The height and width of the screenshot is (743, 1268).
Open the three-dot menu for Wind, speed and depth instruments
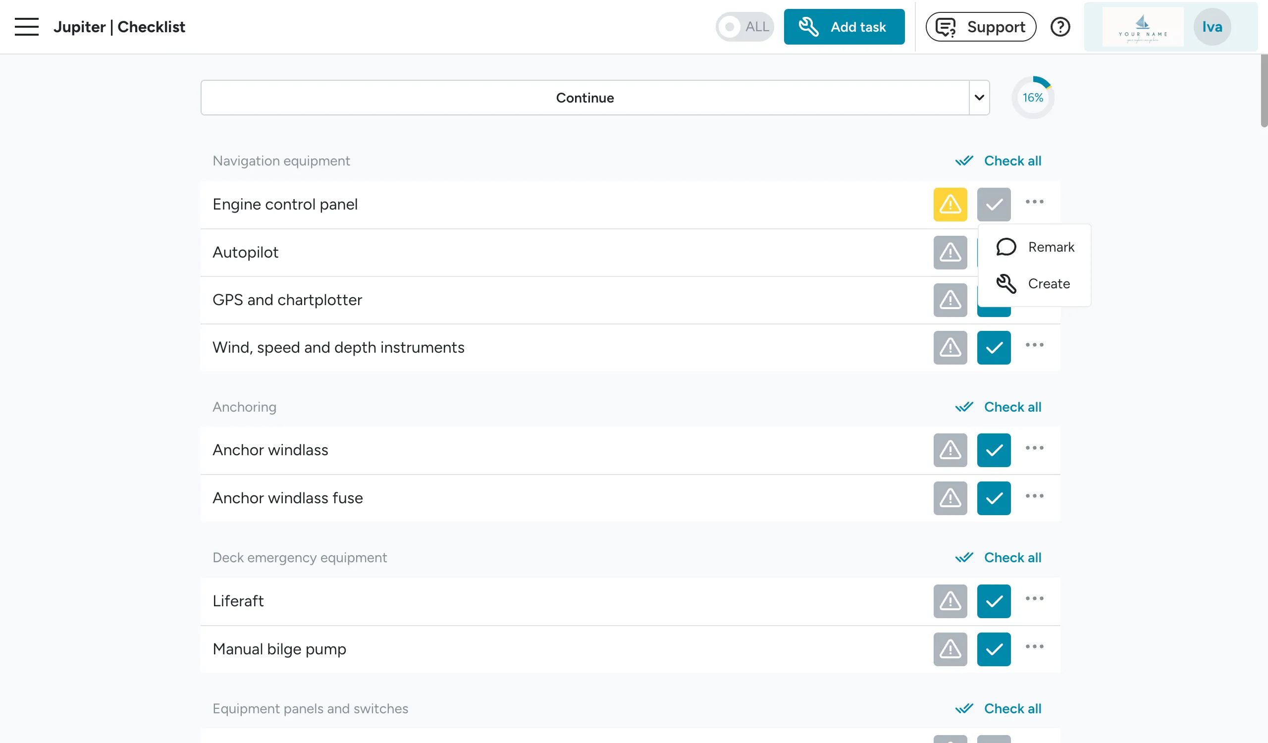(x=1035, y=345)
